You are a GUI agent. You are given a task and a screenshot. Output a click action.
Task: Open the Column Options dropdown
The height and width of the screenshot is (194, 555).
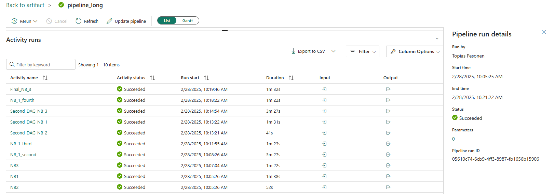coord(414,51)
